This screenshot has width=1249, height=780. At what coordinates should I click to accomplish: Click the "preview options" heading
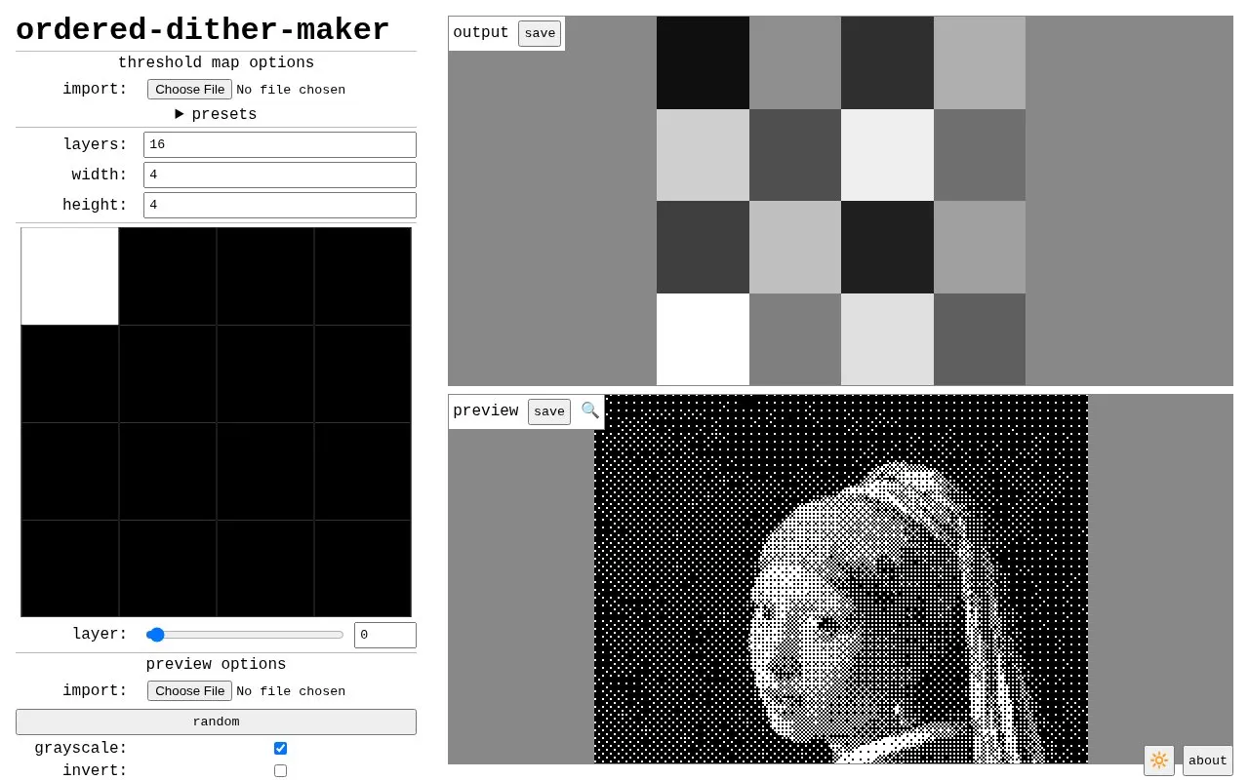216,665
